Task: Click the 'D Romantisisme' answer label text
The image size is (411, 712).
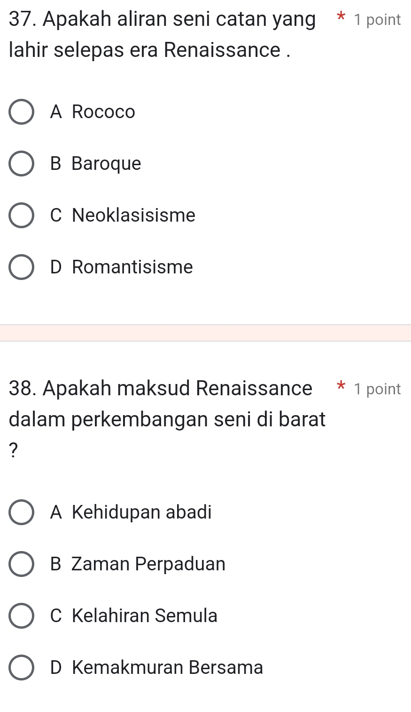Action: (x=122, y=267)
